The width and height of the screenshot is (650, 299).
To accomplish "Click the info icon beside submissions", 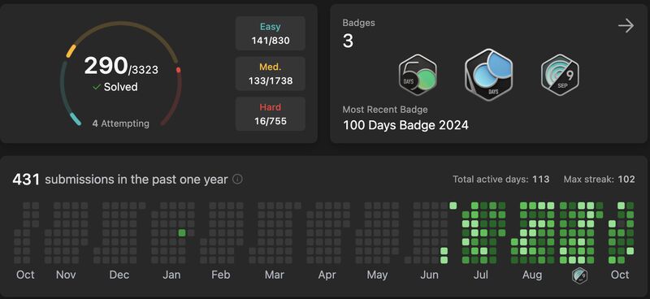I will tap(237, 179).
